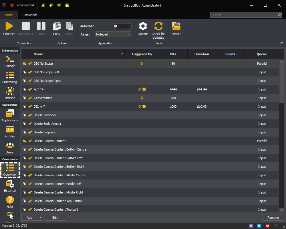Image resolution: width=286 pixels, height=229 pixels.
Task: Click the ticket test icon in title bar
Action: click(51, 5)
